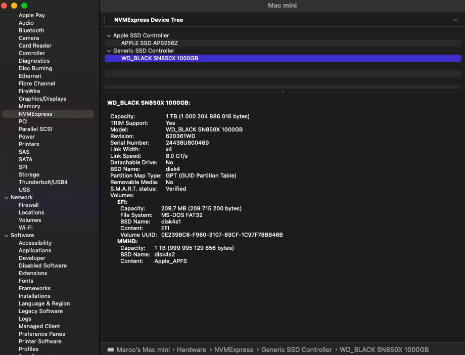Screen dimensions: 465x355
Task: Select Controller in sidebar
Action: 32,53
